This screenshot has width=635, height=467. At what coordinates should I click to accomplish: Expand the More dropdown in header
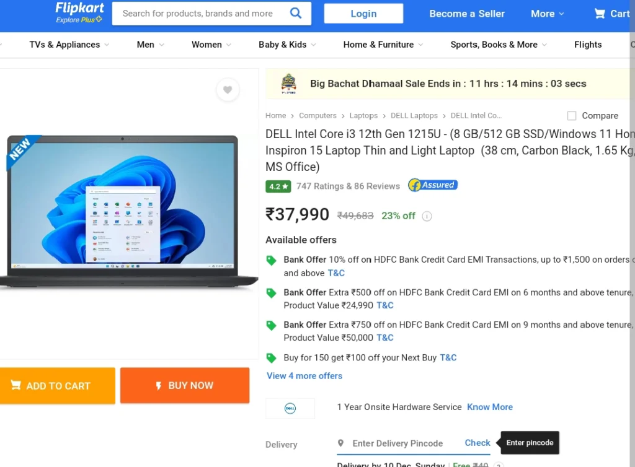[547, 14]
